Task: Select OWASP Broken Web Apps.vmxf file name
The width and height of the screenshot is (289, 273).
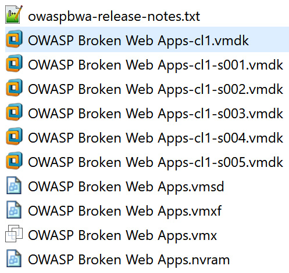Action: [x=125, y=211]
